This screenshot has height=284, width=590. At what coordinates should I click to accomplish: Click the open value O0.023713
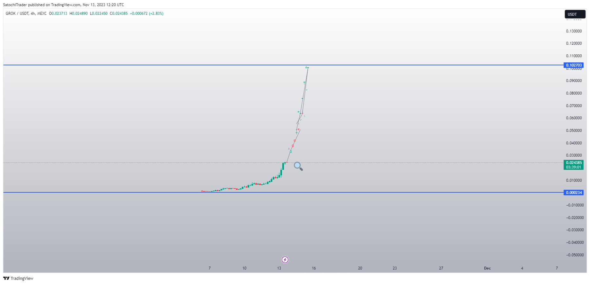(x=58, y=14)
